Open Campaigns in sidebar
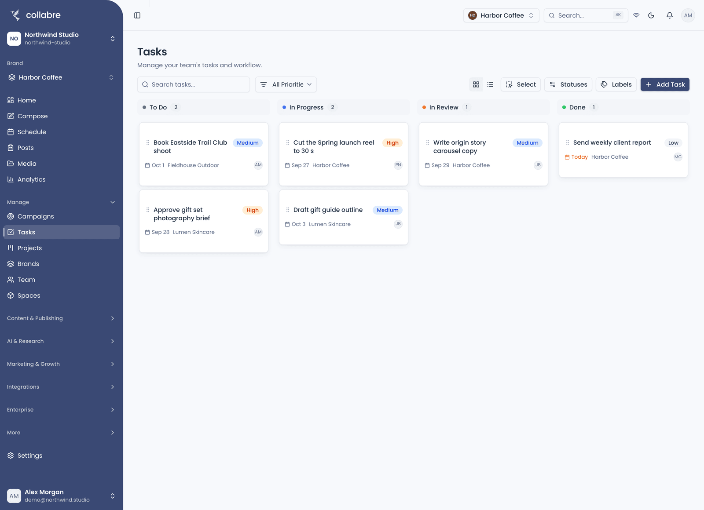This screenshot has height=510, width=704. [62, 216]
